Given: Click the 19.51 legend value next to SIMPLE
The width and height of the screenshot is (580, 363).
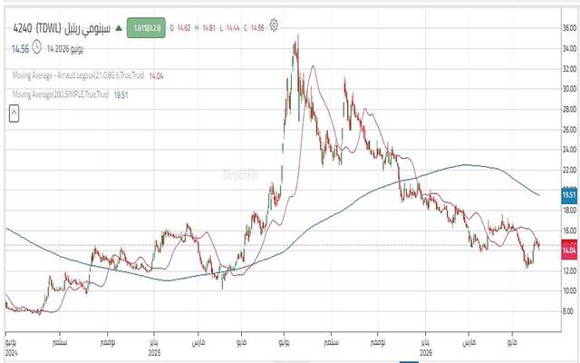Looking at the screenshot, I should coord(121,95).
